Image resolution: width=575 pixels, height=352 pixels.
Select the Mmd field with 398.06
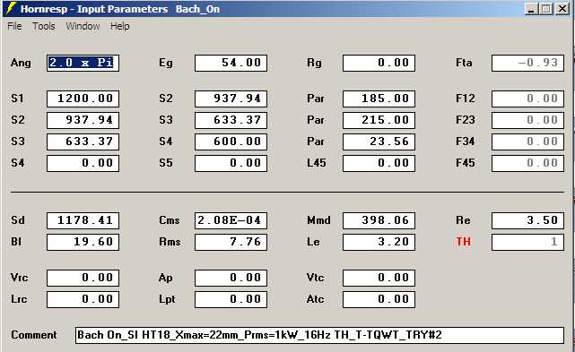pos(379,220)
